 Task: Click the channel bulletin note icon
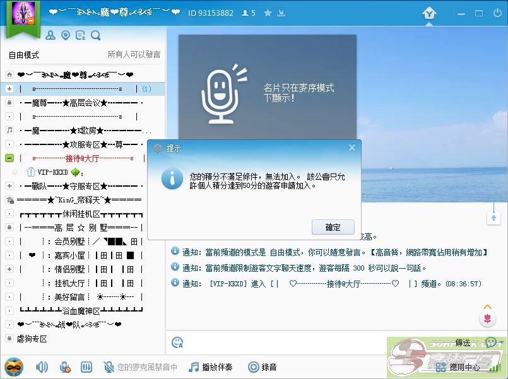[x=81, y=35]
